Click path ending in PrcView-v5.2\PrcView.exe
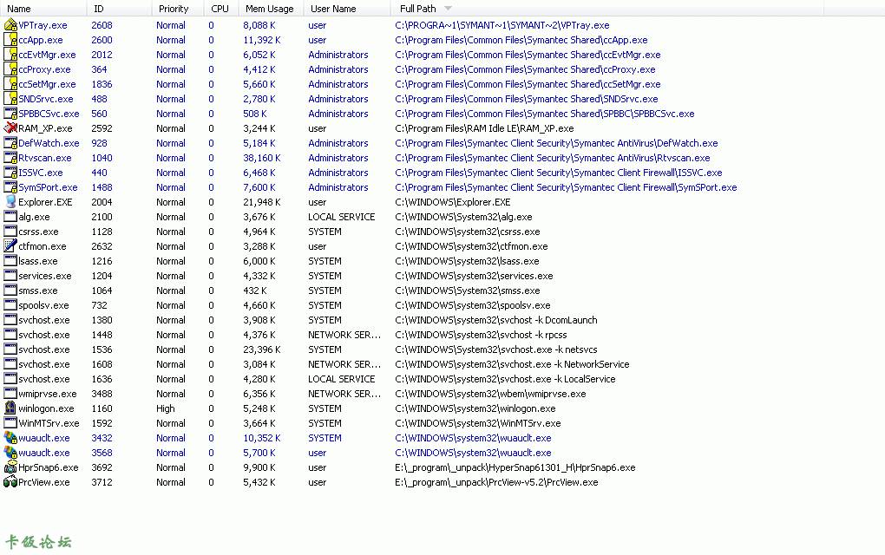 pyautogui.click(x=496, y=482)
